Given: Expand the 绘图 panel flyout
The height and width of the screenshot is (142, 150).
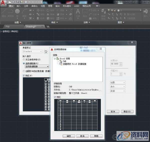Looking at the screenshot, I should pos(18,22).
